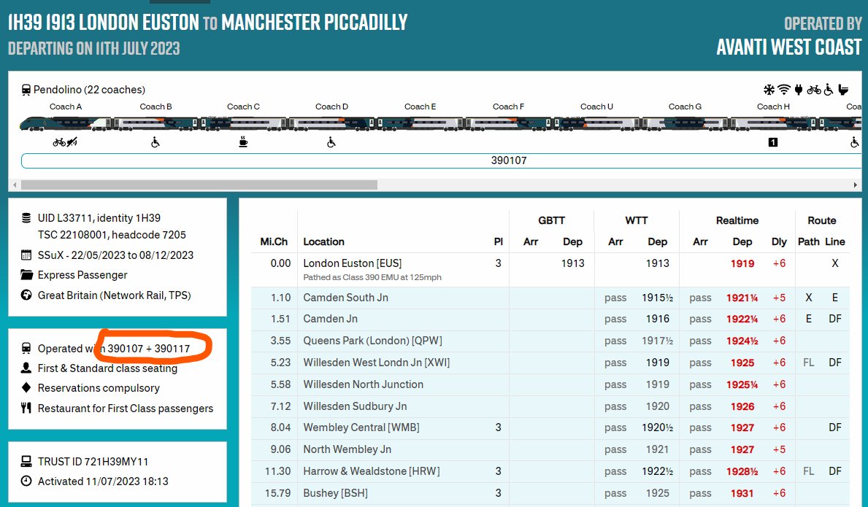Viewport: 868px width, 507px height.
Task: Open North Wembley Jn location
Action: coord(347,449)
